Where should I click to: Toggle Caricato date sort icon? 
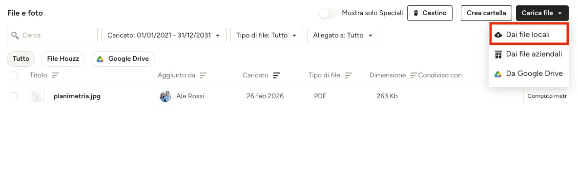click(277, 75)
